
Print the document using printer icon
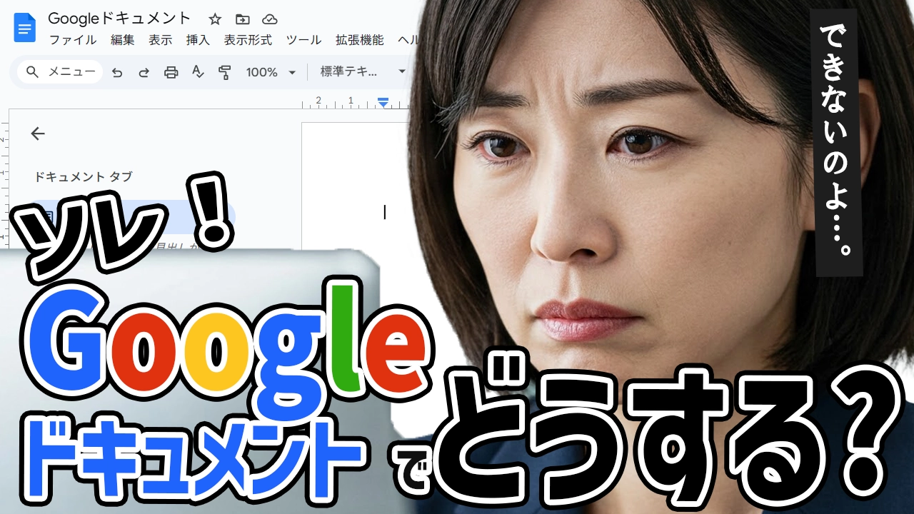point(171,72)
